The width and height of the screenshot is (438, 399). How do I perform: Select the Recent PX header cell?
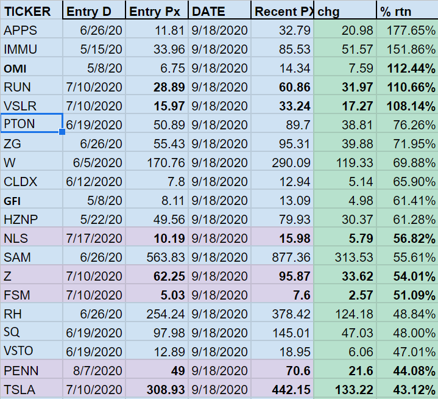[x=283, y=10]
